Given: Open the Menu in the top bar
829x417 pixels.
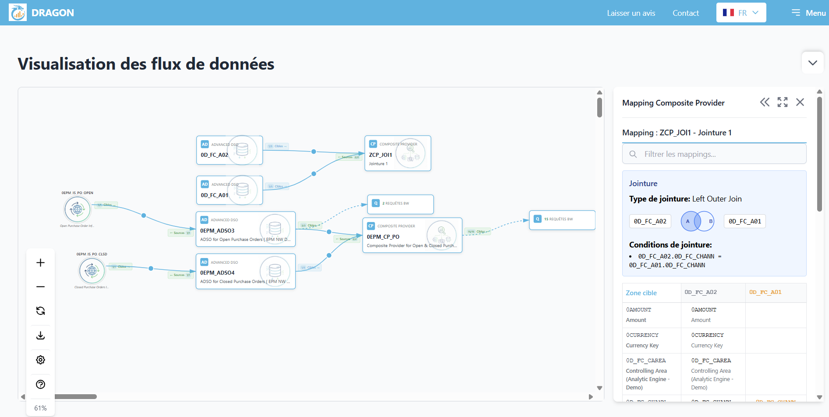Looking at the screenshot, I should (808, 13).
